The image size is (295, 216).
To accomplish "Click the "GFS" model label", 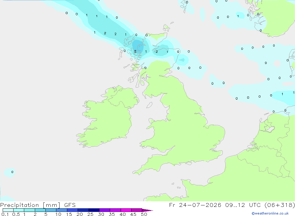I will (x=70, y=205).
